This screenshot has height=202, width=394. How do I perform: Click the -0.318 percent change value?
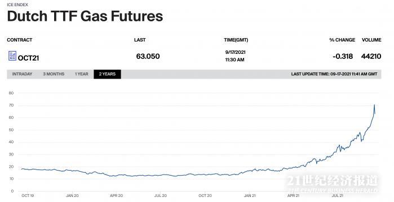343,56
